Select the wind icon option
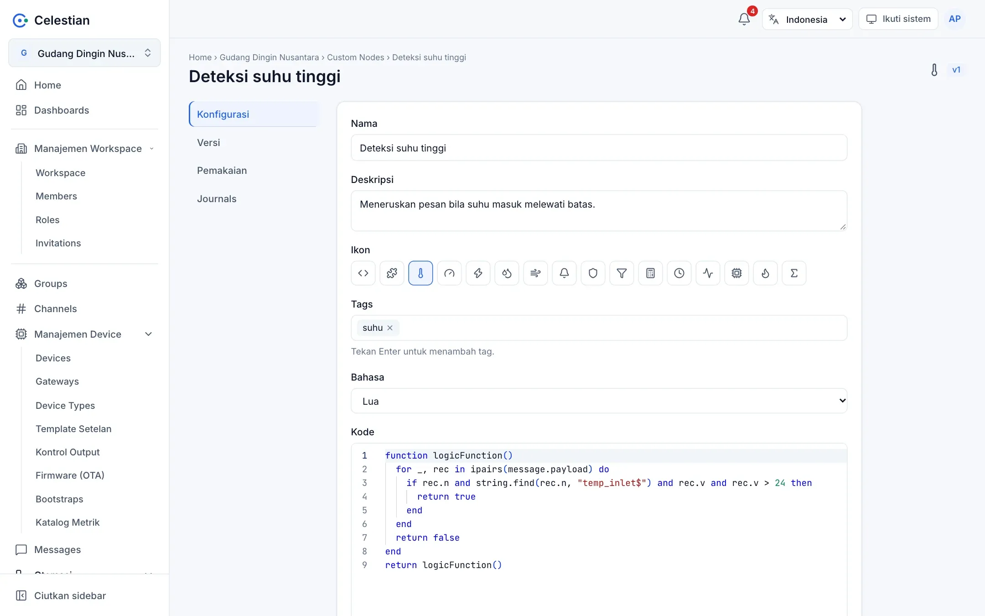The height and width of the screenshot is (616, 985). (535, 273)
